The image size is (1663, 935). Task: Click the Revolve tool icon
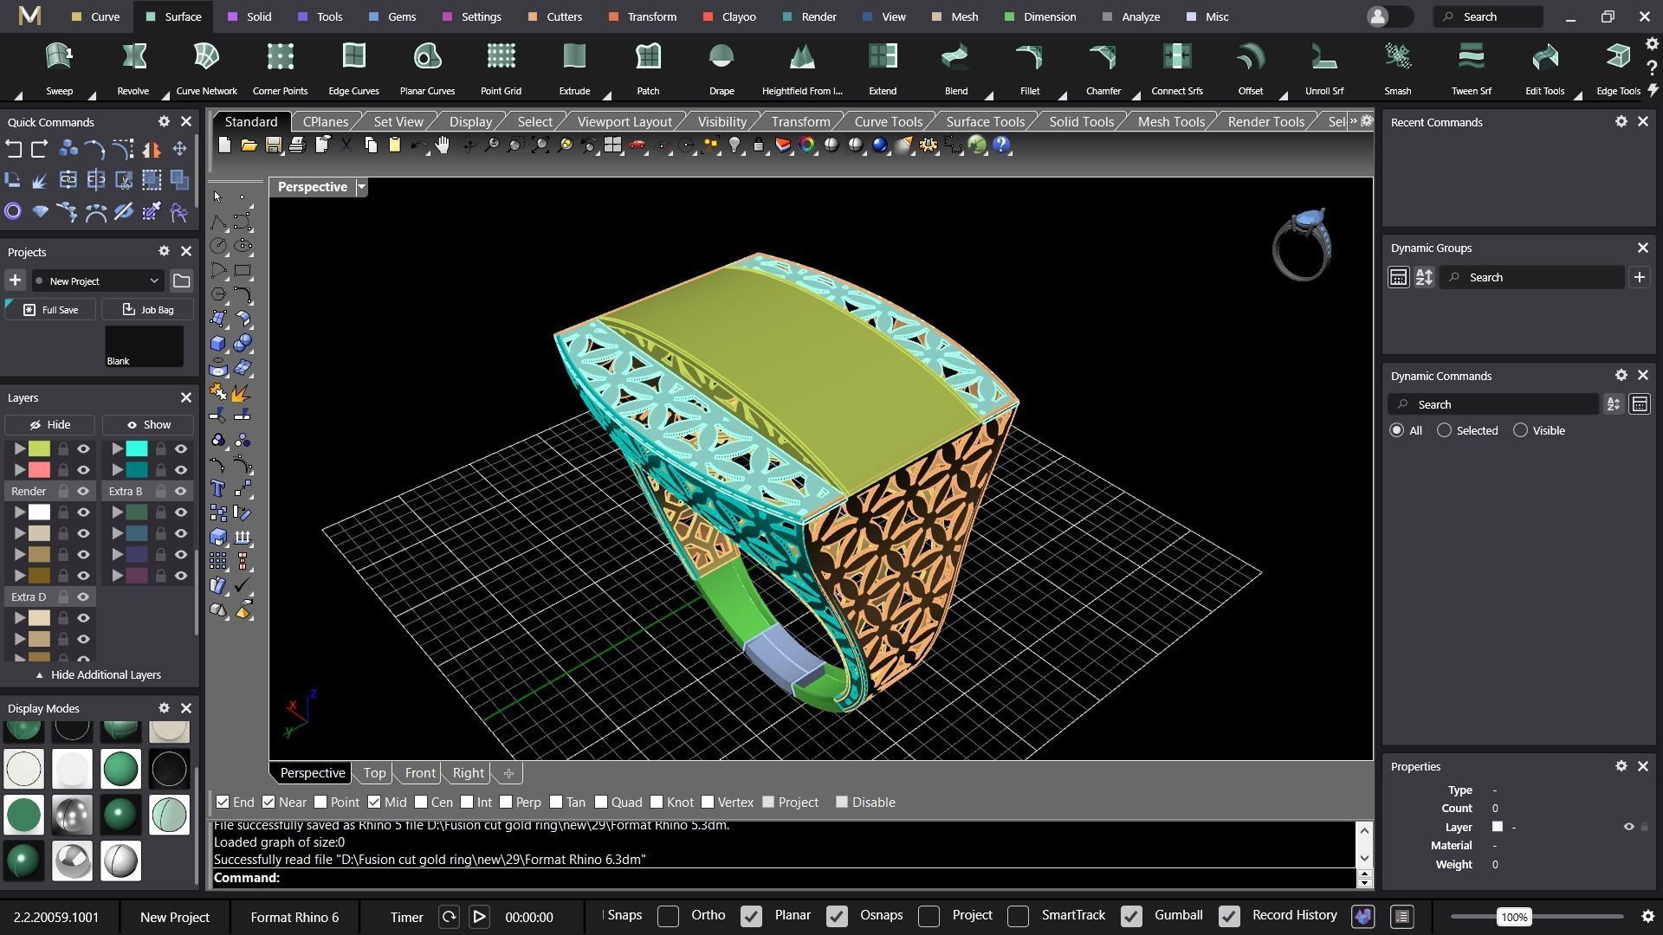click(133, 58)
